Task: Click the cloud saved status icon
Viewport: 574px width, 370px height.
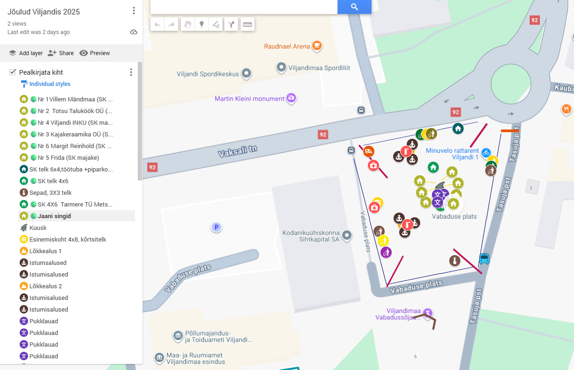Action: tap(134, 32)
